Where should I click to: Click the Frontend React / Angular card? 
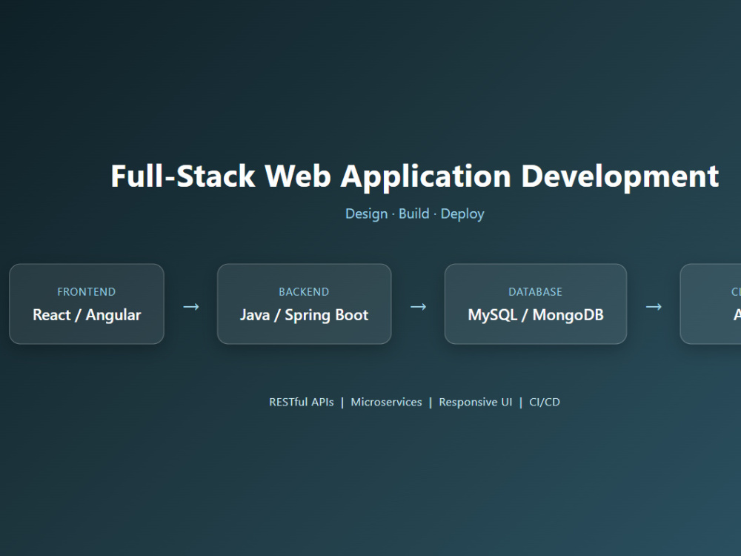pyautogui.click(x=87, y=304)
